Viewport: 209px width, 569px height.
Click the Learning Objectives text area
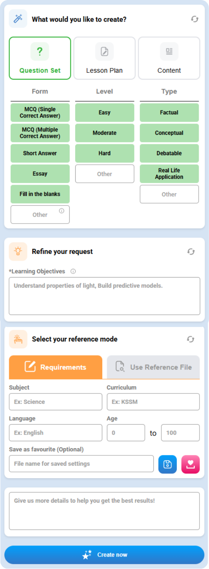coord(104,296)
